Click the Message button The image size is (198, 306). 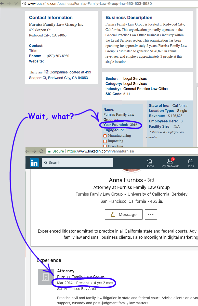[124, 214]
